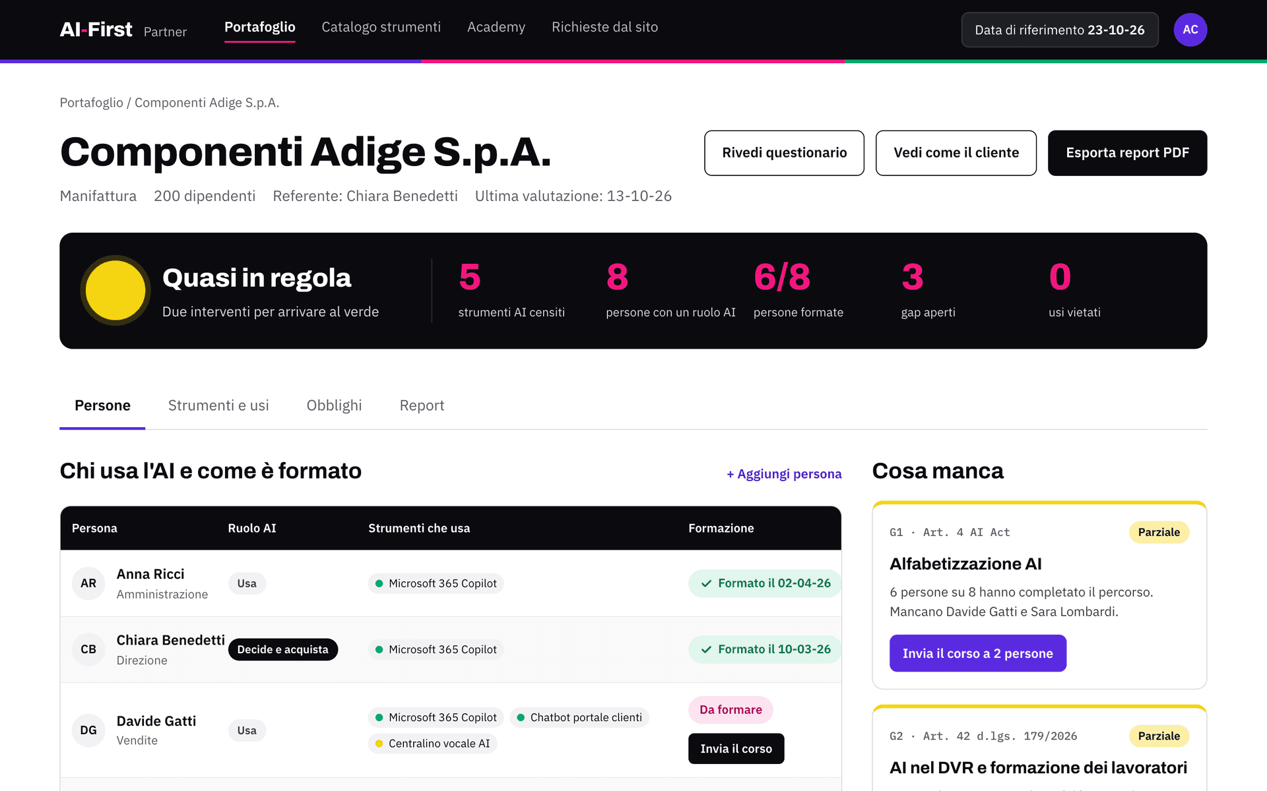Click Davide Gatti's Usa role badge

click(x=247, y=730)
